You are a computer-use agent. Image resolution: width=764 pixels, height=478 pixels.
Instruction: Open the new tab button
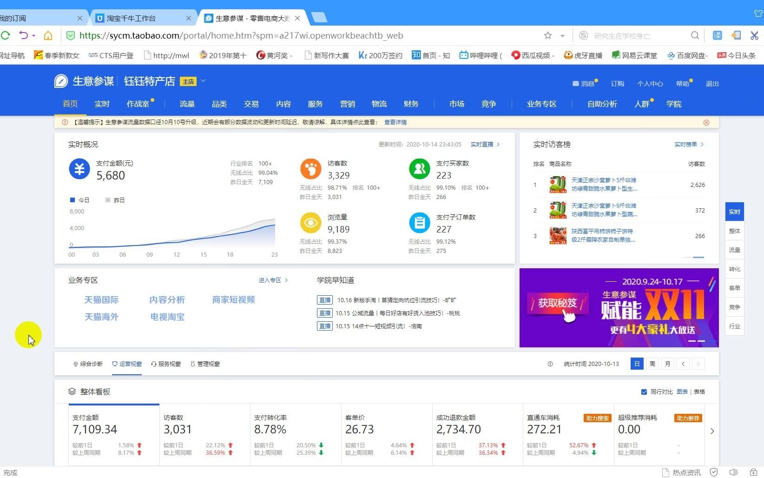coord(319,18)
